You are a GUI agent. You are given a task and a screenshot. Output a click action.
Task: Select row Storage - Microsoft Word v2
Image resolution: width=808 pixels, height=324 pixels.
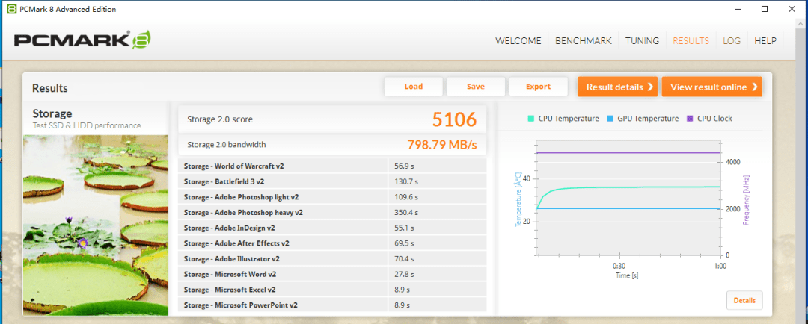coord(332,273)
